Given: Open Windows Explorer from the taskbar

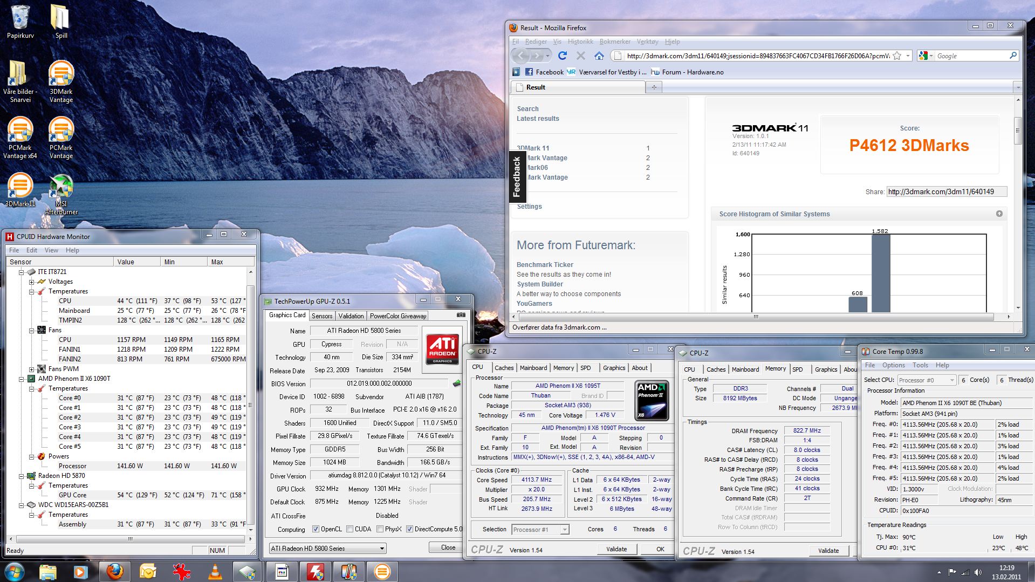Looking at the screenshot, I should point(47,572).
